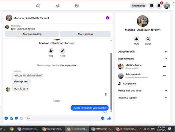Open the Google Chrome taskbar icon
175x132 pixels.
(12, 129)
